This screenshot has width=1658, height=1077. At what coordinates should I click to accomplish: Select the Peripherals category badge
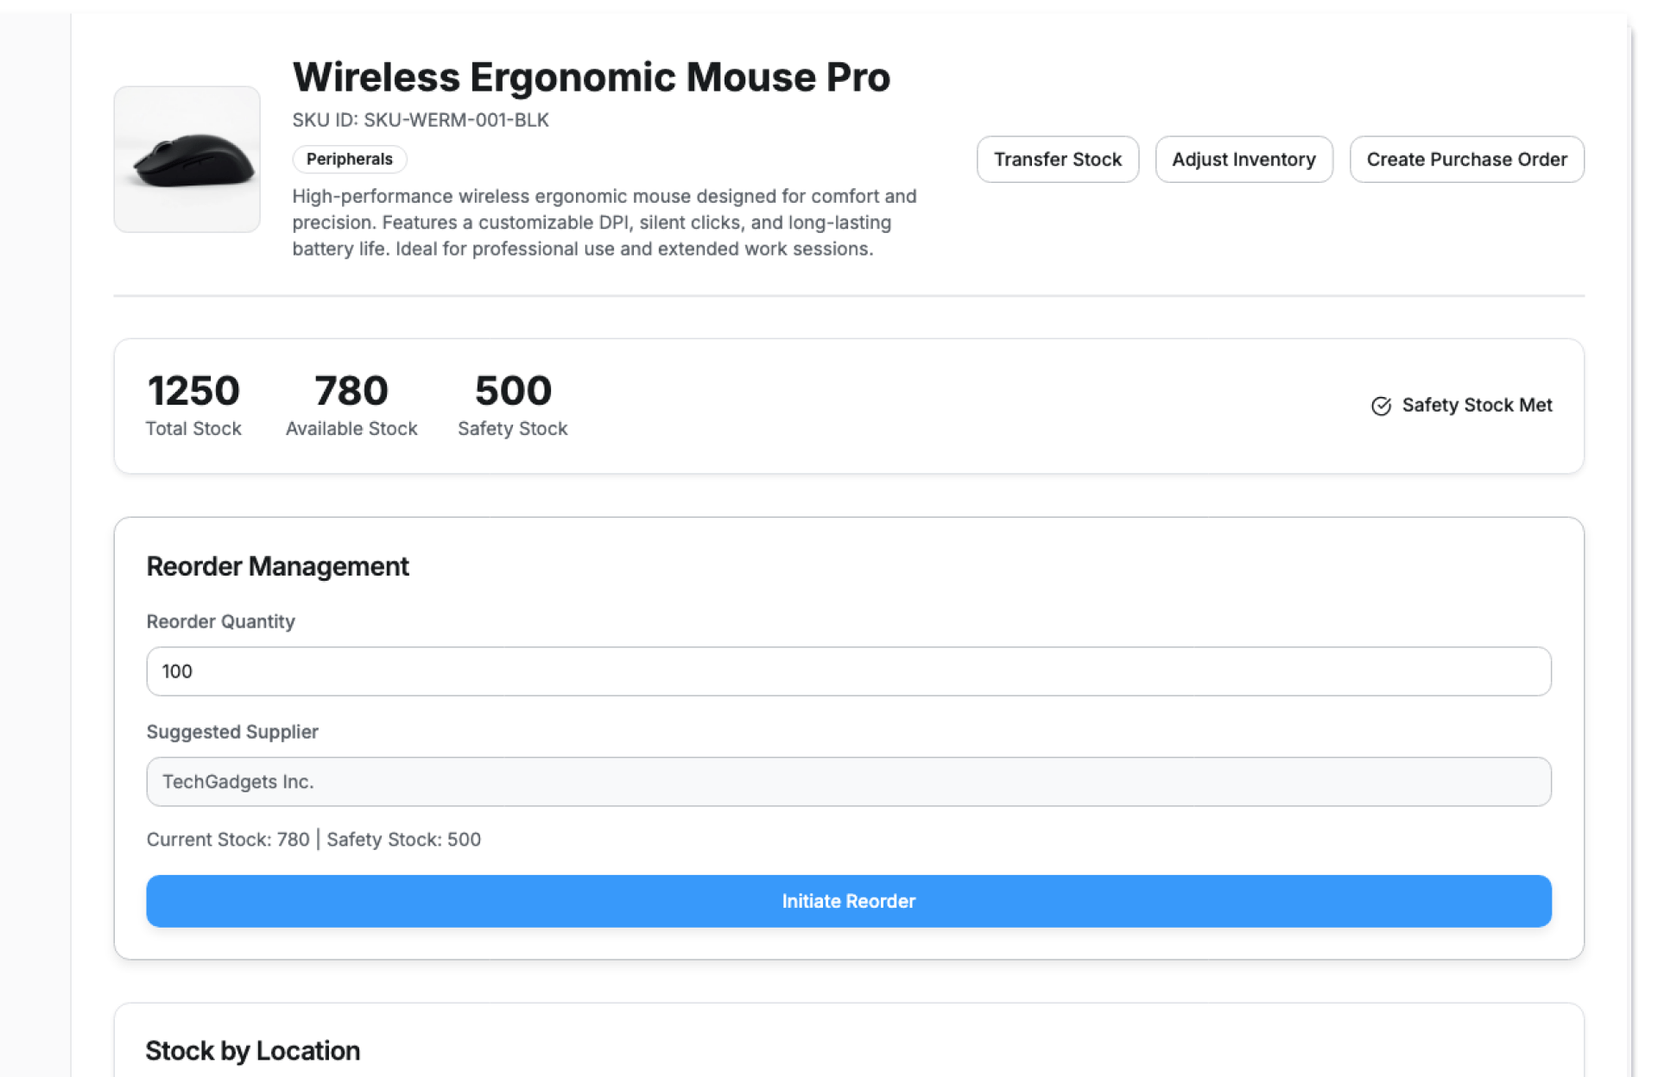pyautogui.click(x=349, y=159)
